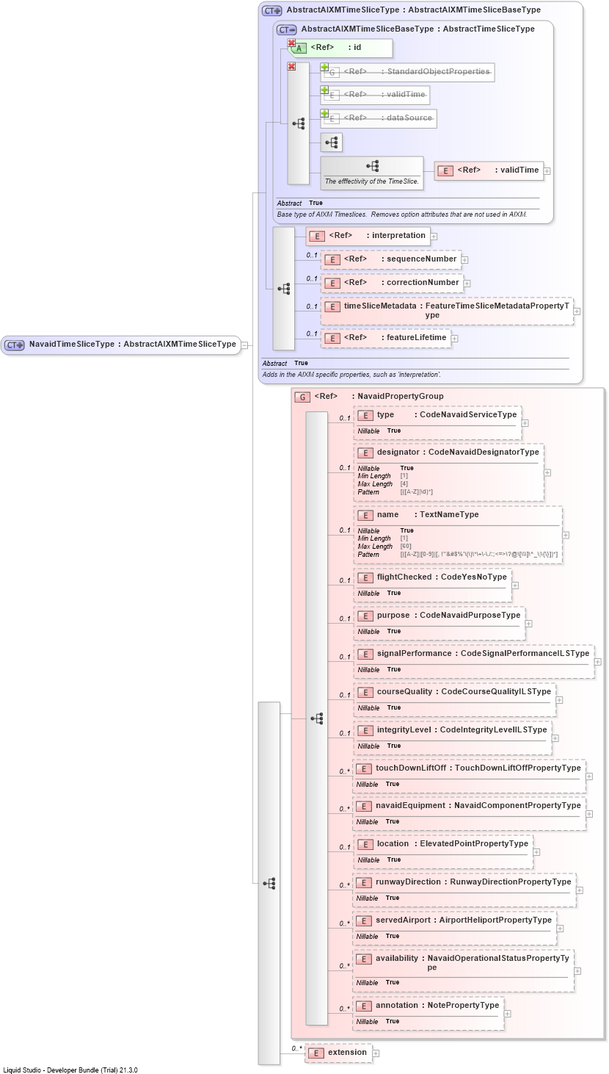
Task: Click the 'Adds in the AIXM specific properties' annotation
Action: (x=351, y=375)
